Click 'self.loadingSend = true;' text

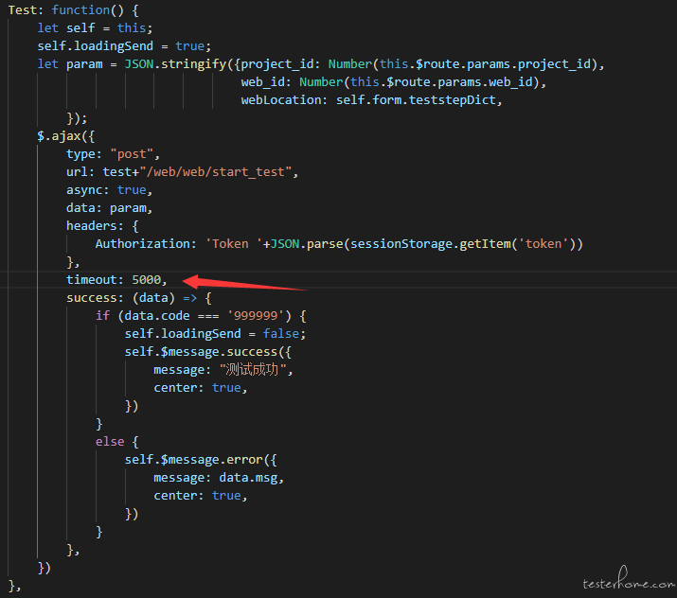[x=124, y=46]
